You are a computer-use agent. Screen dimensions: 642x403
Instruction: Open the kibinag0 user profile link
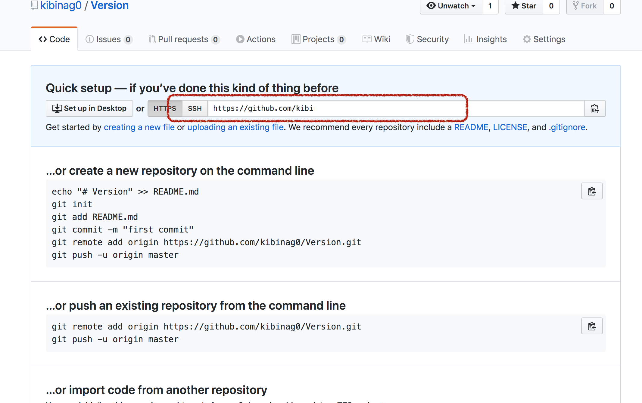(61, 5)
